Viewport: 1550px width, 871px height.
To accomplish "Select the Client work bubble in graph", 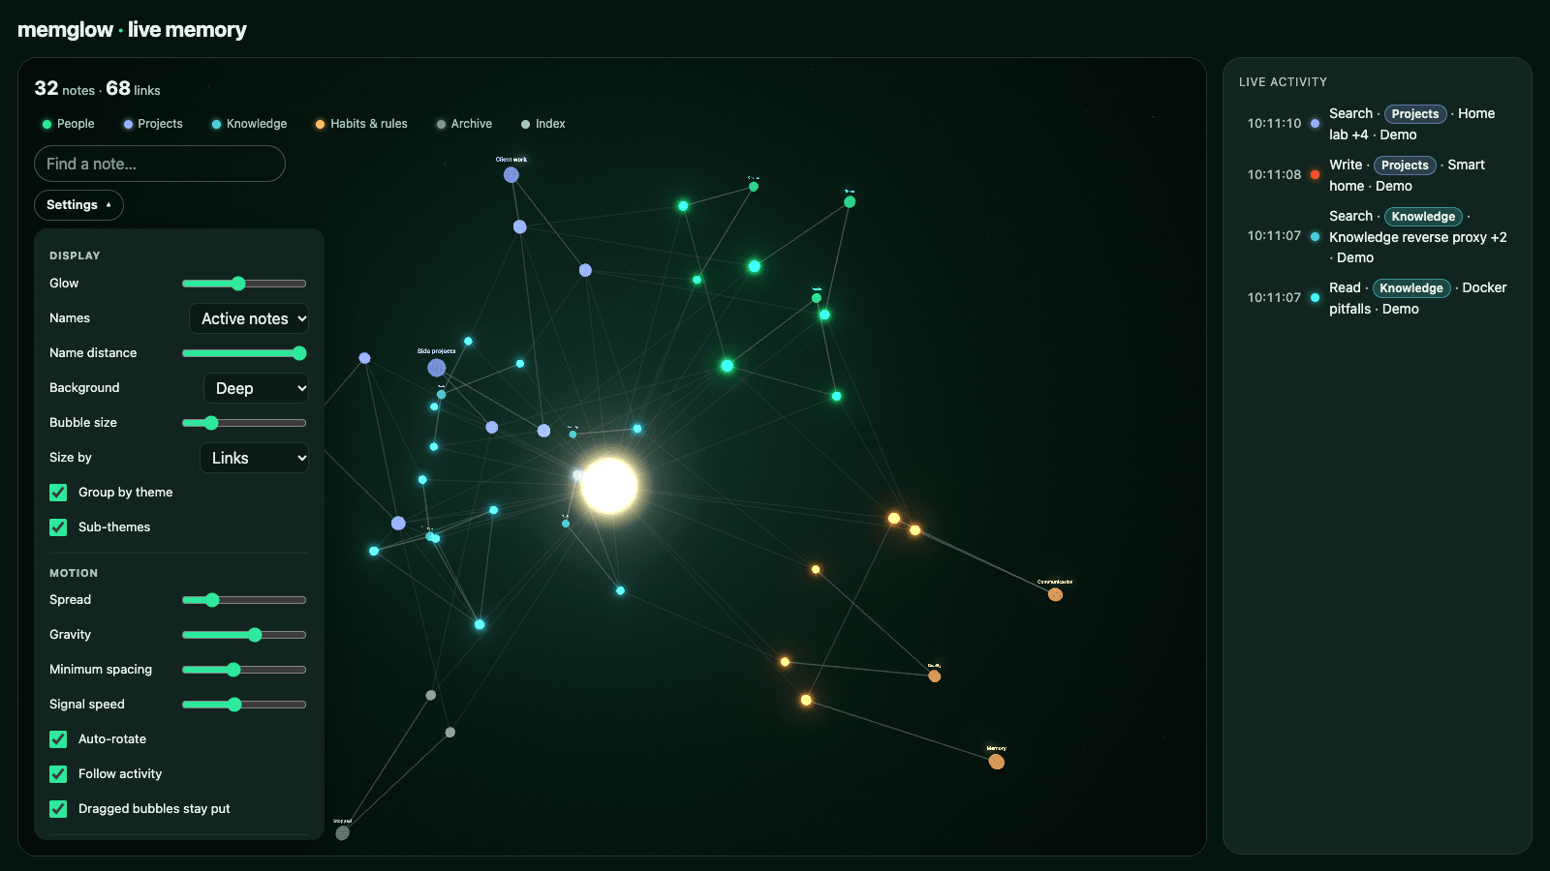I will [511, 175].
